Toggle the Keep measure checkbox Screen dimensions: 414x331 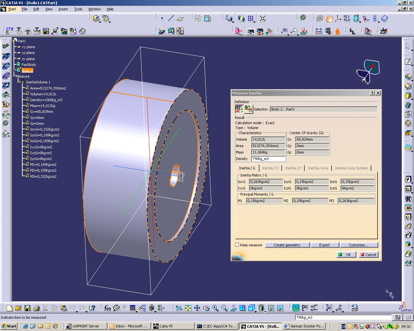(x=237, y=245)
